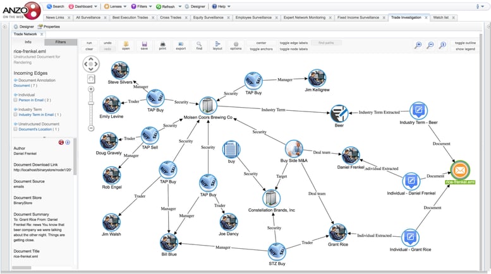Click the Search button

[55, 6]
